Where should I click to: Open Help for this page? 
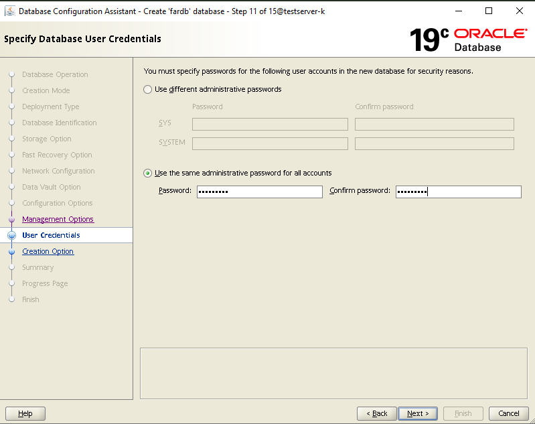click(x=25, y=413)
